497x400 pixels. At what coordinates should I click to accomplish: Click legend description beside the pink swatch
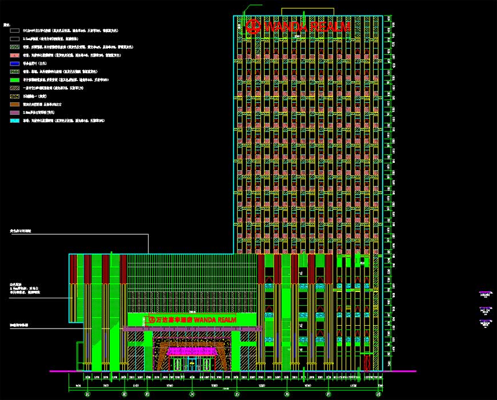(x=72, y=55)
